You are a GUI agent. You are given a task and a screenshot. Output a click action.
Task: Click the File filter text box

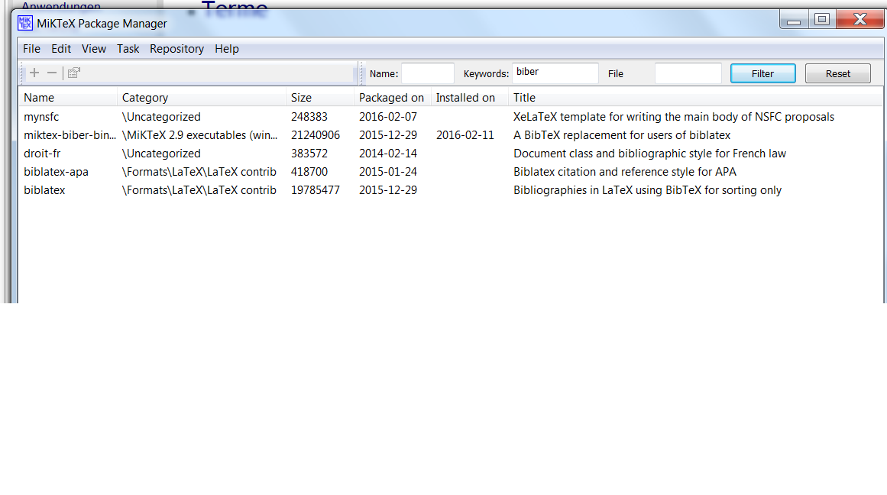coord(688,73)
